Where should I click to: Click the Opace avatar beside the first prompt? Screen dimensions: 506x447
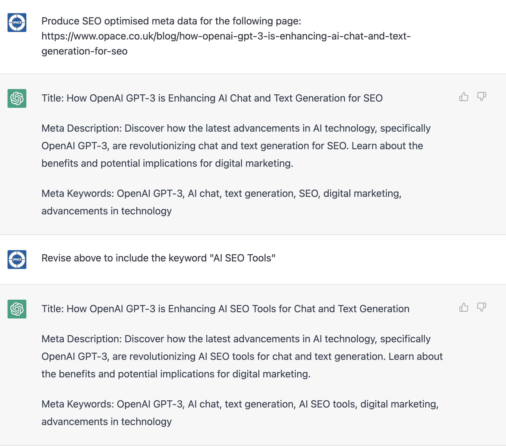(x=17, y=23)
